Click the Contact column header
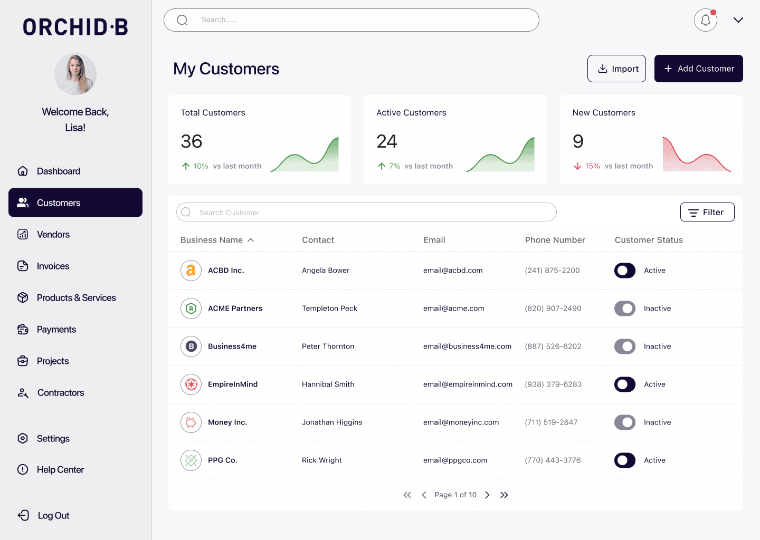Screen dimensions: 760x540 pyautogui.click(x=318, y=240)
